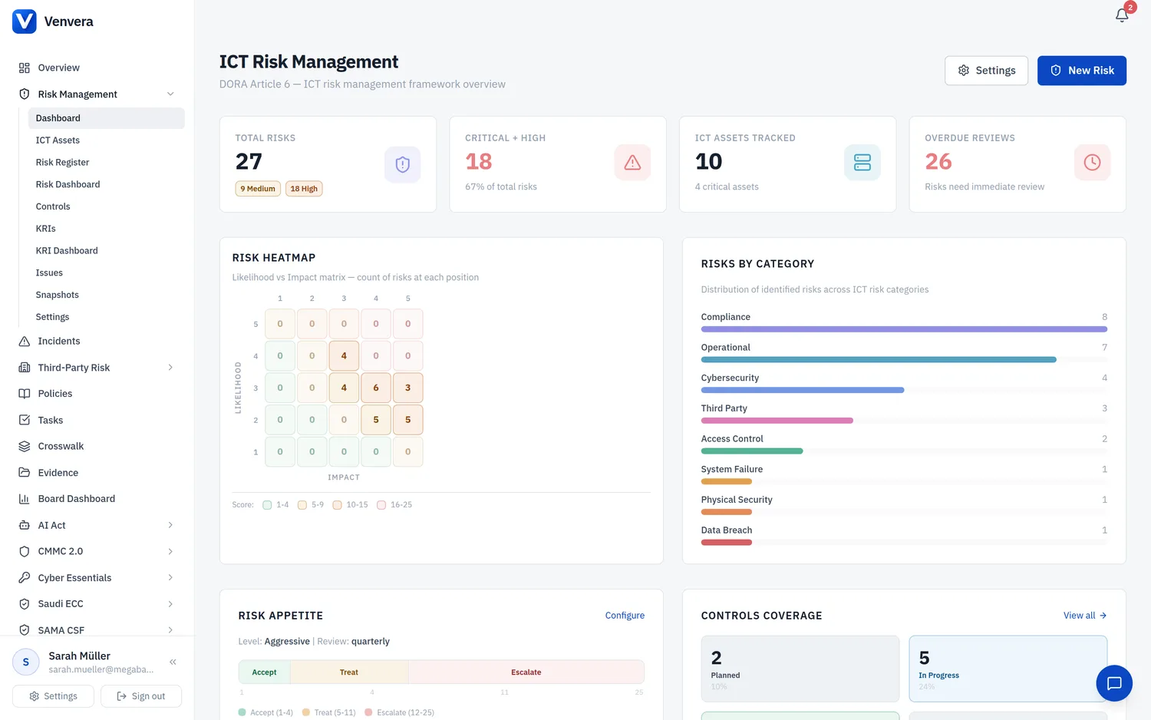This screenshot has height=720, width=1151.
Task: Click the Incidents warning triangle icon
Action: (x=25, y=341)
